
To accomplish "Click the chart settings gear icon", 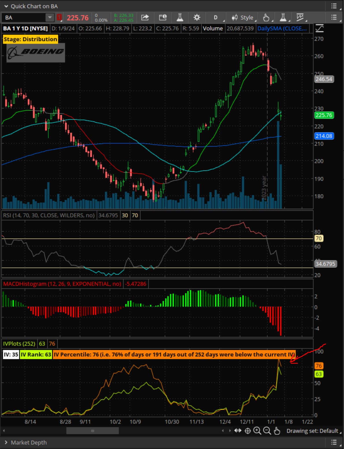I will click(196, 17).
